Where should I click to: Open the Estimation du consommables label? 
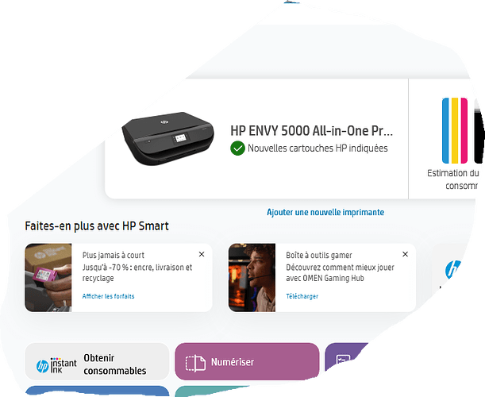[452, 179]
